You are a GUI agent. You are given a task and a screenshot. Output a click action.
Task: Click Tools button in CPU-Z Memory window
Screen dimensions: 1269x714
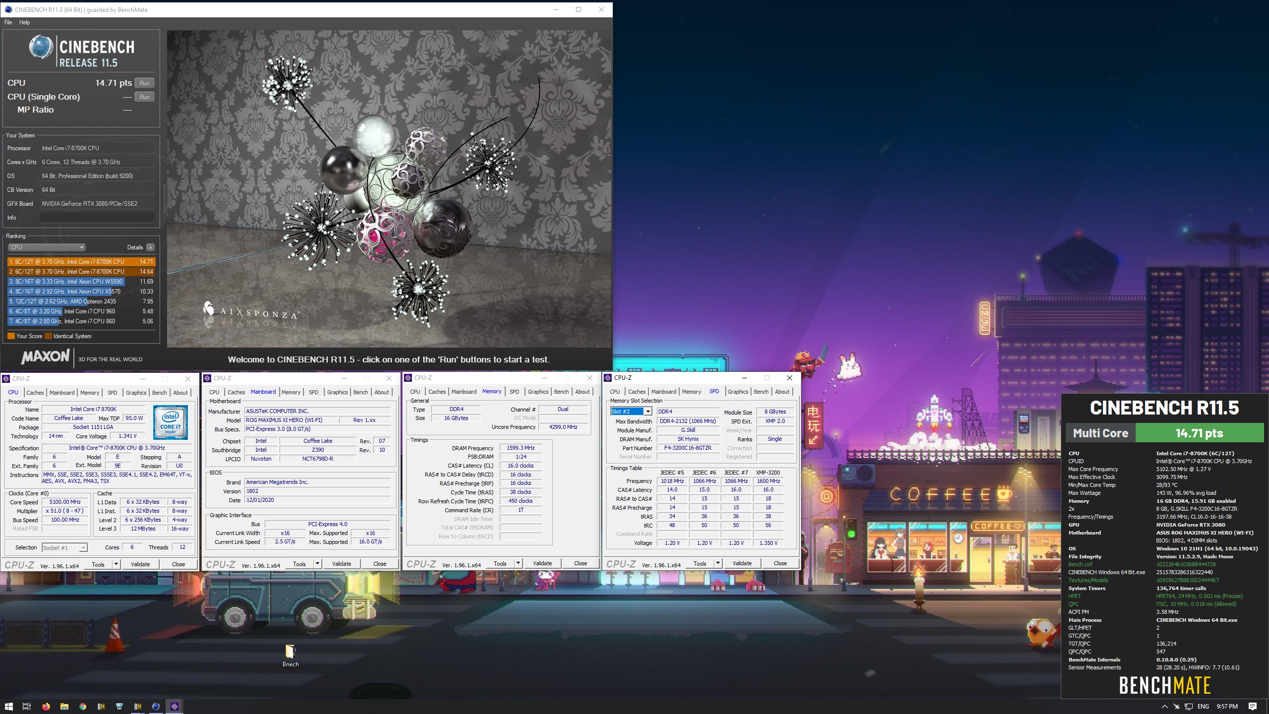(x=500, y=563)
